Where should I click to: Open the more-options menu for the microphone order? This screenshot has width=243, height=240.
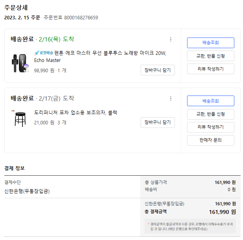[171, 39]
